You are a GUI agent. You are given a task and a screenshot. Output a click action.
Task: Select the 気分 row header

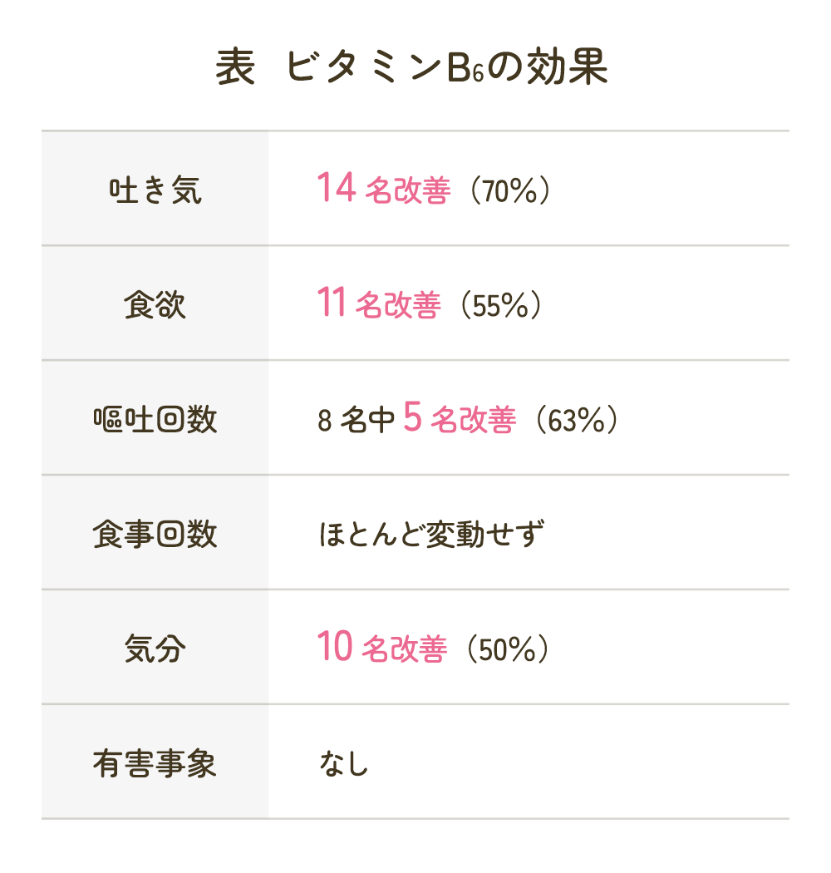155,649
